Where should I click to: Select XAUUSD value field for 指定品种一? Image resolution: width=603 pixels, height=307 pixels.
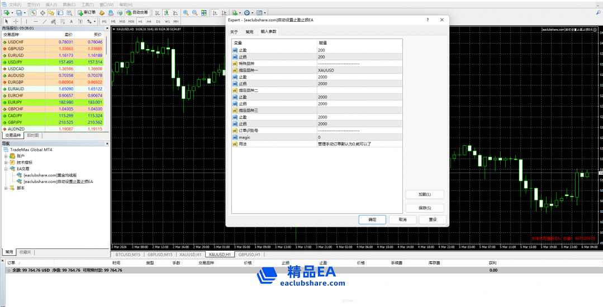358,70
